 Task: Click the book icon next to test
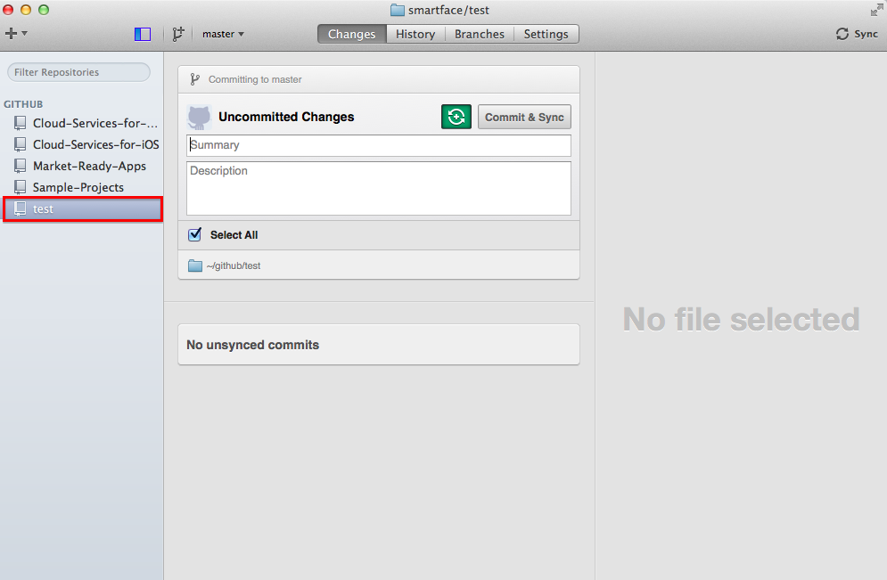click(x=20, y=208)
